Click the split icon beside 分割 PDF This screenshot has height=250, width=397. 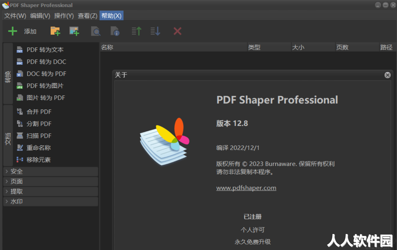[20, 124]
